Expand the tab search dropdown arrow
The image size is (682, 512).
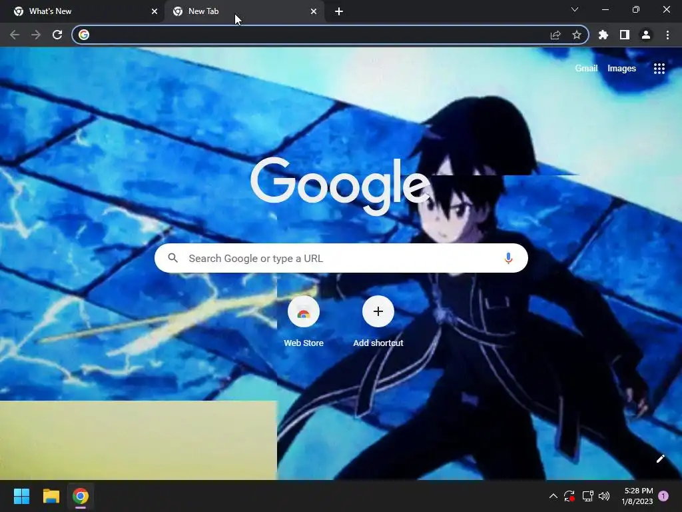pos(575,9)
